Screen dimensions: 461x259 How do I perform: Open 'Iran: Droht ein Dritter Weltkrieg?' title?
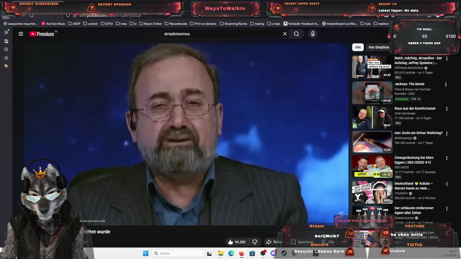pyautogui.click(x=419, y=133)
